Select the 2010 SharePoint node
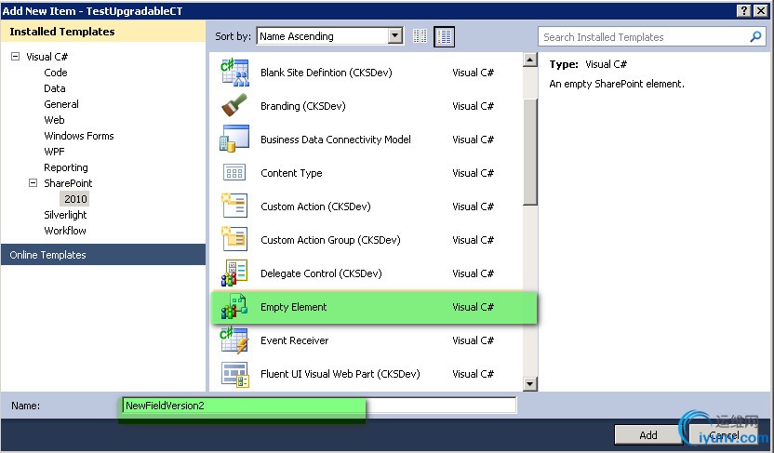The image size is (774, 453). coord(75,199)
